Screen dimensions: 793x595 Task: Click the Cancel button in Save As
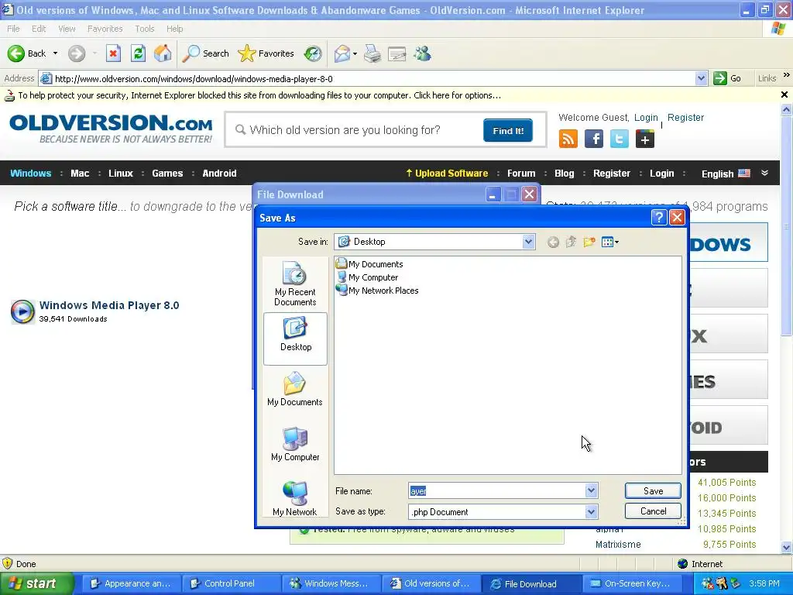(653, 511)
